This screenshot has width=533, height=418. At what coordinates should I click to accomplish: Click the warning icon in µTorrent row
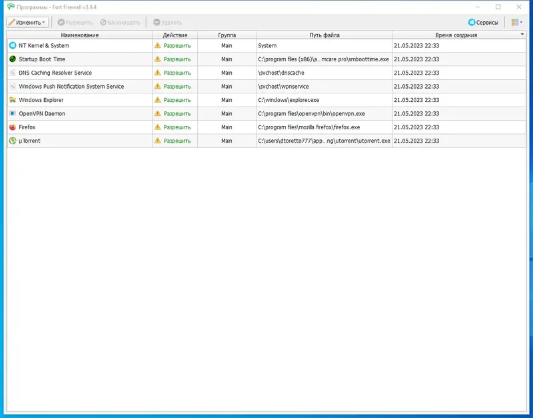[x=157, y=141]
